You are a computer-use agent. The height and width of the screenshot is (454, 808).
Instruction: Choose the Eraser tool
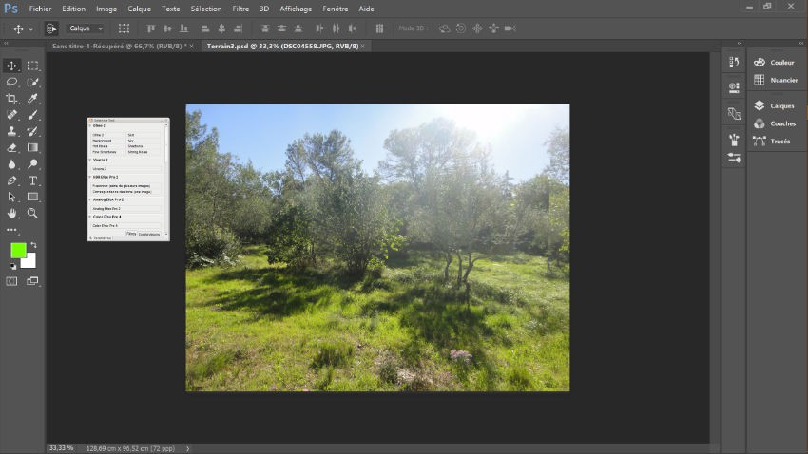coord(11,148)
